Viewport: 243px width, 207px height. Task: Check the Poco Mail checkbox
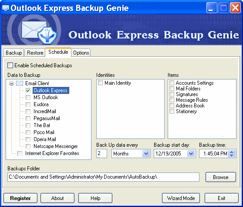[x=28, y=132]
